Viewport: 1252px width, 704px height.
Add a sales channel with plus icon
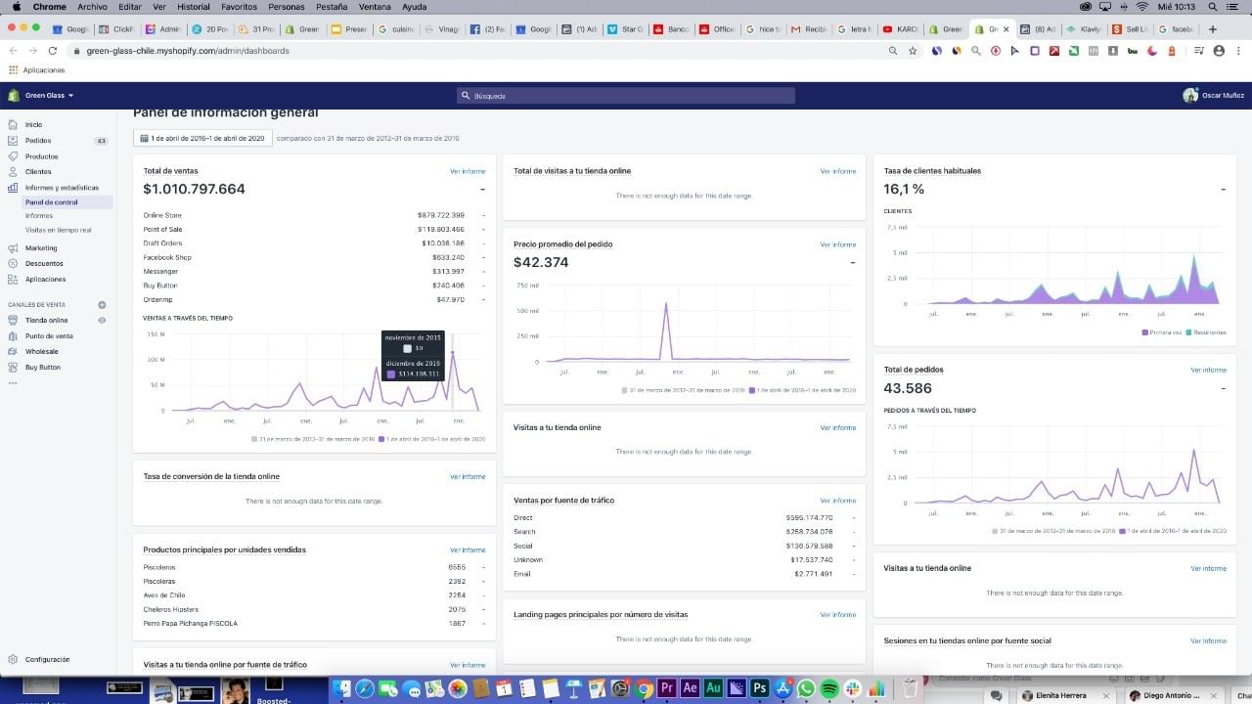pyautogui.click(x=102, y=305)
